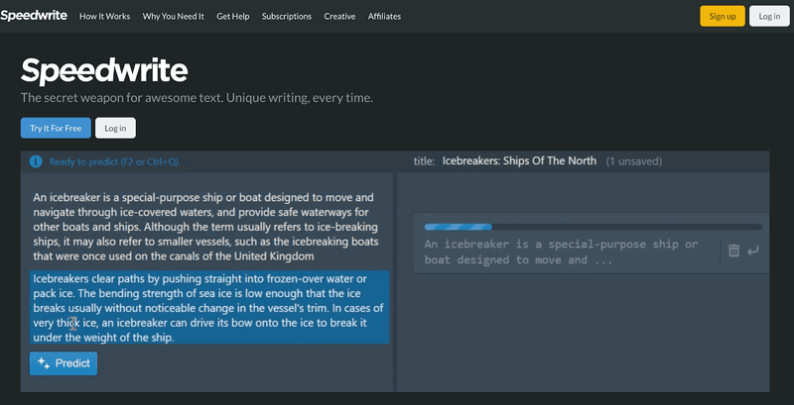Click the return arrow icon on the prediction card
794x405 pixels.
tap(753, 251)
